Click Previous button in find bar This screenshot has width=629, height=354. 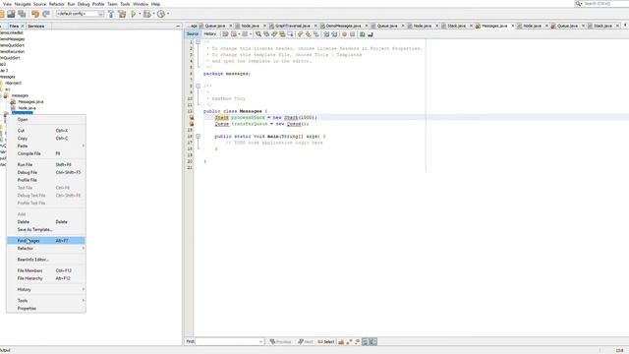click(280, 342)
